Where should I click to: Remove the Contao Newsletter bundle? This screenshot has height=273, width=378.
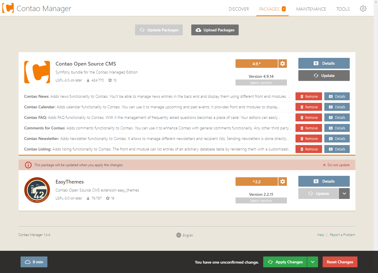tap(309, 138)
